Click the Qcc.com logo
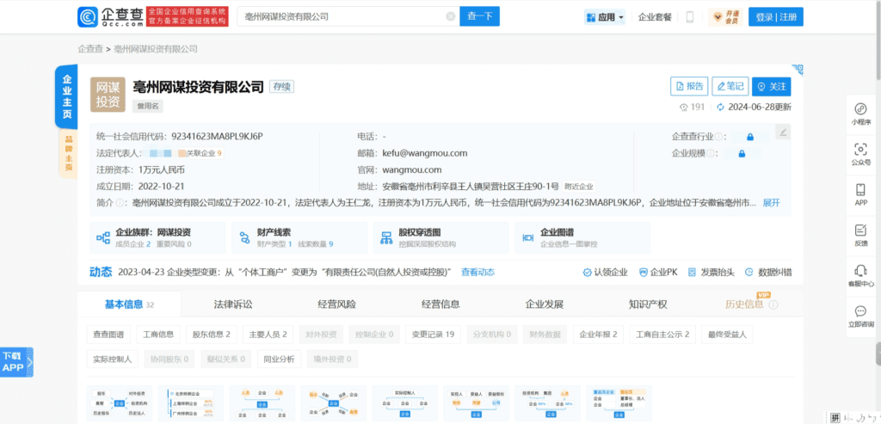Viewport: 881px width, 424px height. [x=109, y=17]
